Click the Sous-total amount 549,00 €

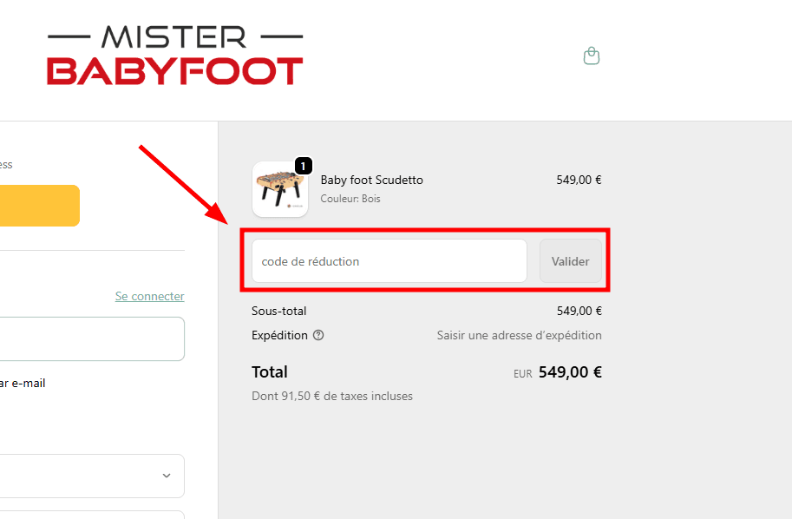click(x=579, y=311)
